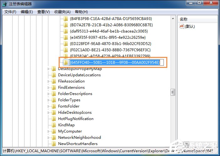Click the KindMap folder icon
220x156 pixels.
[54, 125]
